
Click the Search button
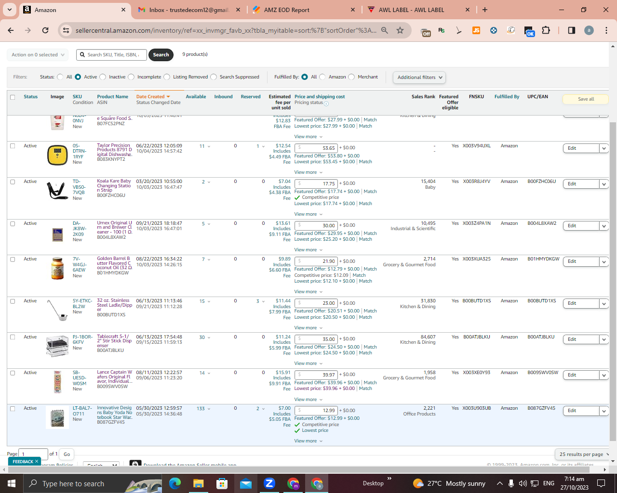(x=161, y=55)
